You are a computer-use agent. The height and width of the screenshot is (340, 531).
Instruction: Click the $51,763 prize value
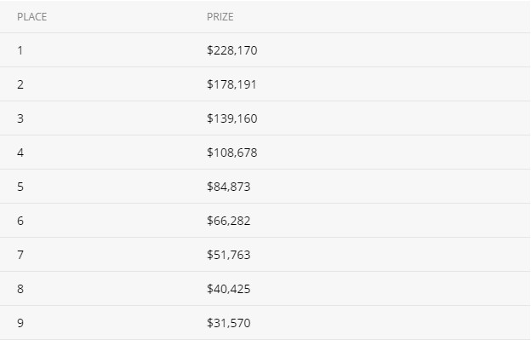pos(229,255)
